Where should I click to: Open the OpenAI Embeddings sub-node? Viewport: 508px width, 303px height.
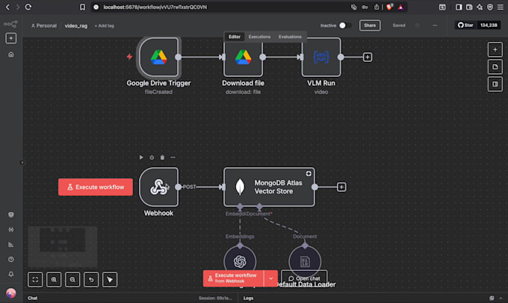point(240,261)
